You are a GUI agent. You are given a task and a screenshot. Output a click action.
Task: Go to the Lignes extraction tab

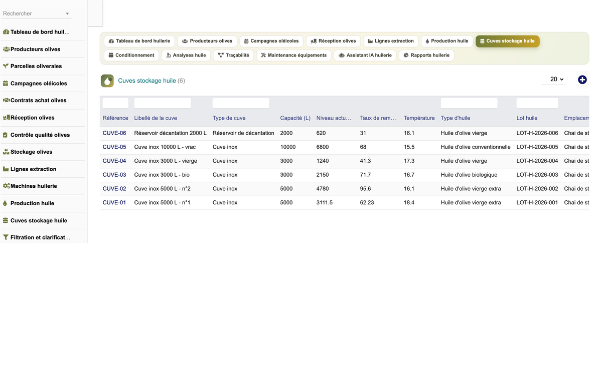[391, 41]
